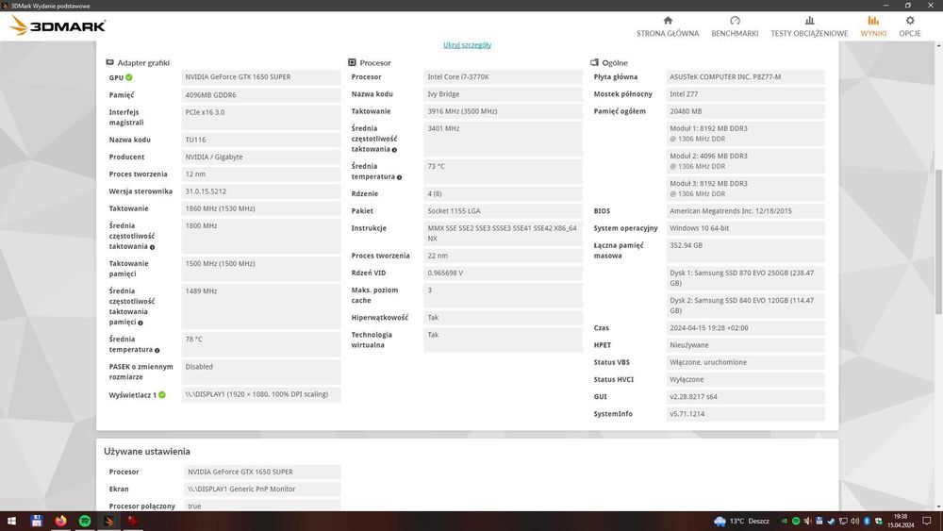Select the time value 2024-04-15 19:28 +02:00
The image size is (943, 531).
point(746,328)
